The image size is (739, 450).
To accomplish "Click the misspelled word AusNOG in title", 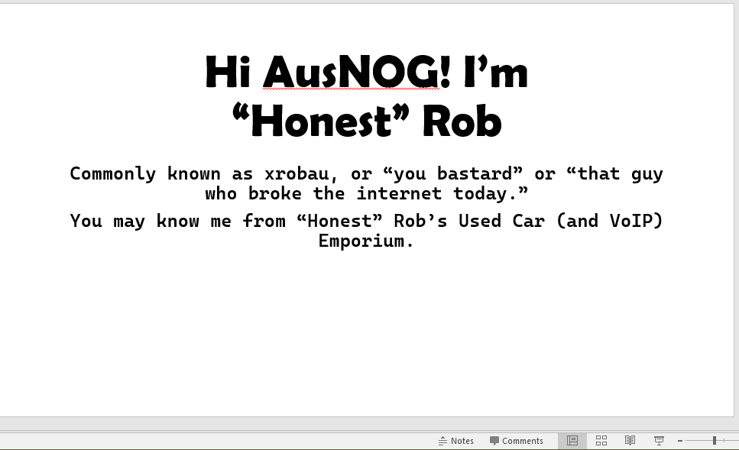I will [352, 72].
